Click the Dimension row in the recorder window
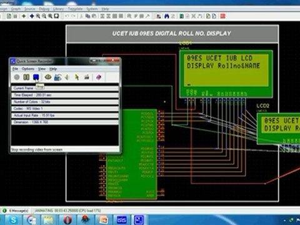 pyautogui.click(x=65, y=122)
